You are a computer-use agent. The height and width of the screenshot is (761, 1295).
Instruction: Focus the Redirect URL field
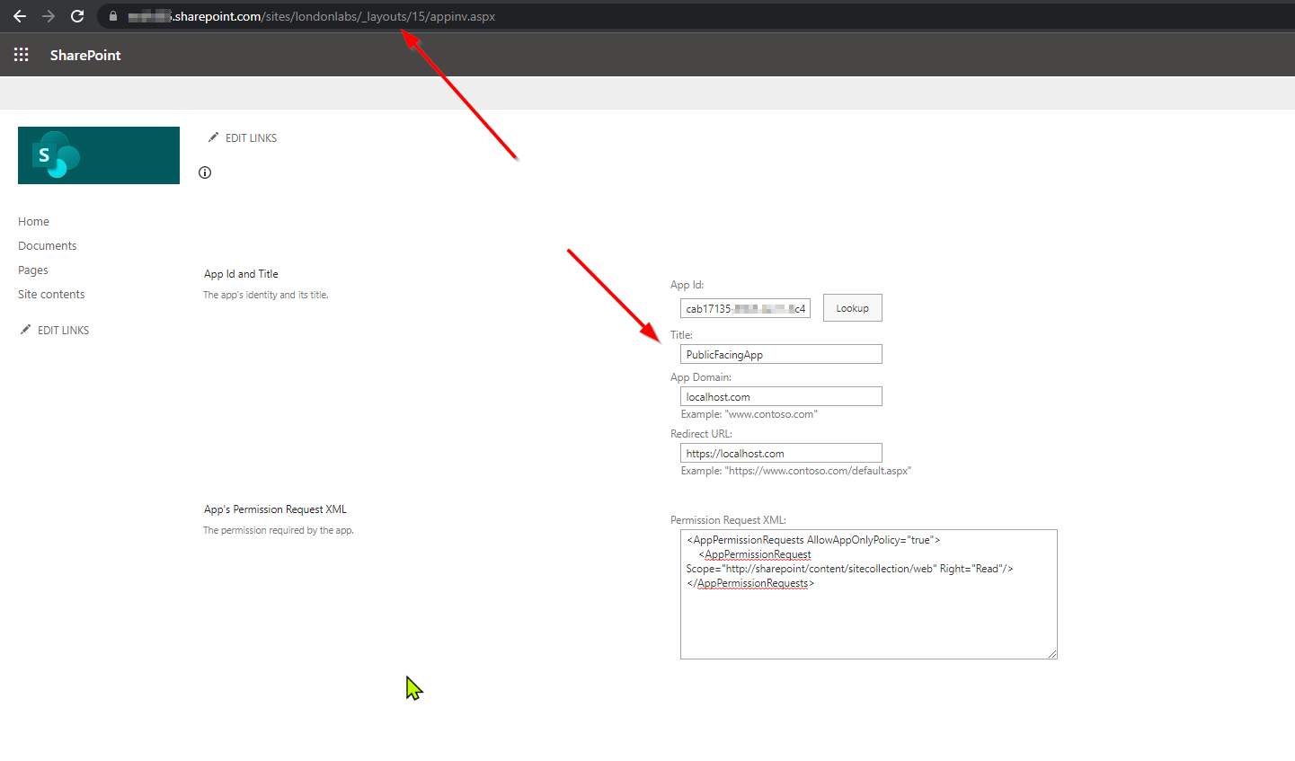pos(781,453)
